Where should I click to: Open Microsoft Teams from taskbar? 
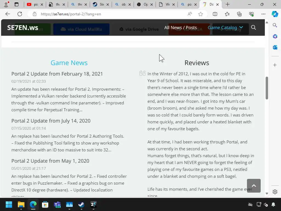point(57,204)
